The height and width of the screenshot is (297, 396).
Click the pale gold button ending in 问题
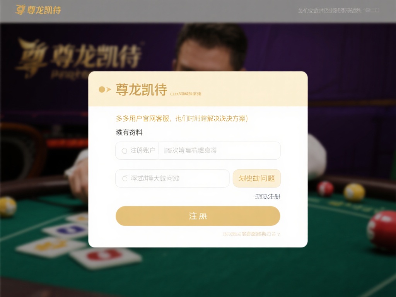pyautogui.click(x=257, y=178)
